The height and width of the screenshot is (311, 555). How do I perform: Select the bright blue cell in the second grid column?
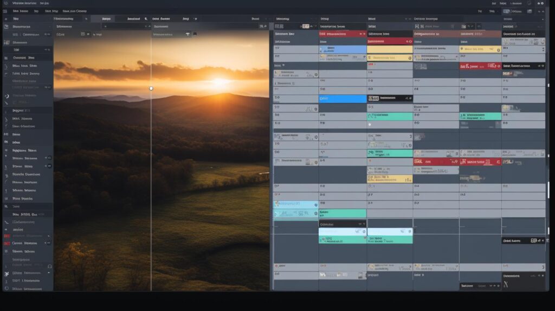[x=343, y=99]
